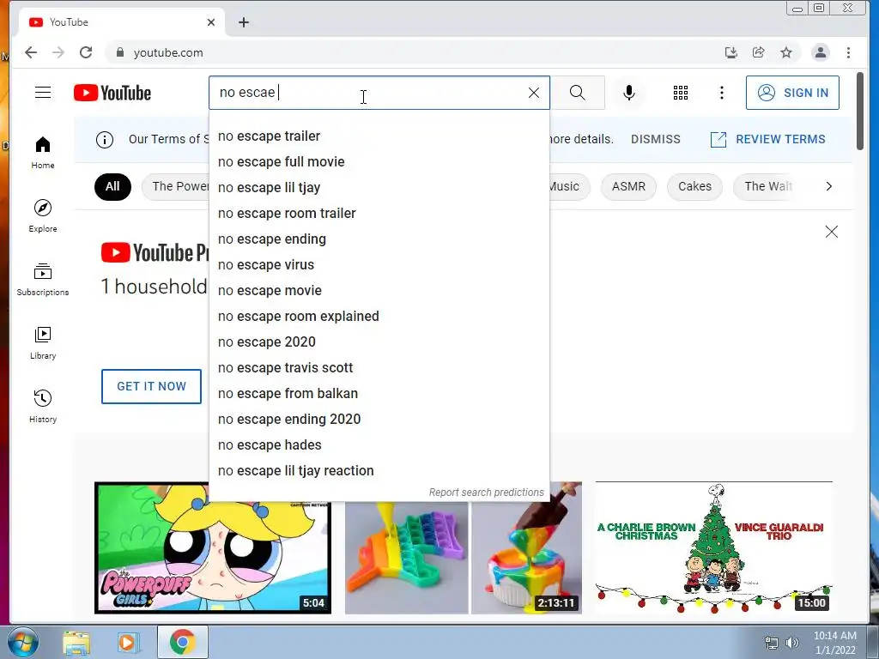Choose suggestion 'no escape room explained'
The height and width of the screenshot is (659, 879).
point(379,317)
